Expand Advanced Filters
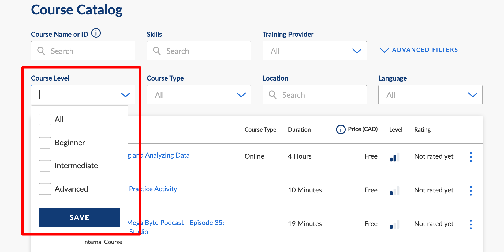 point(419,50)
